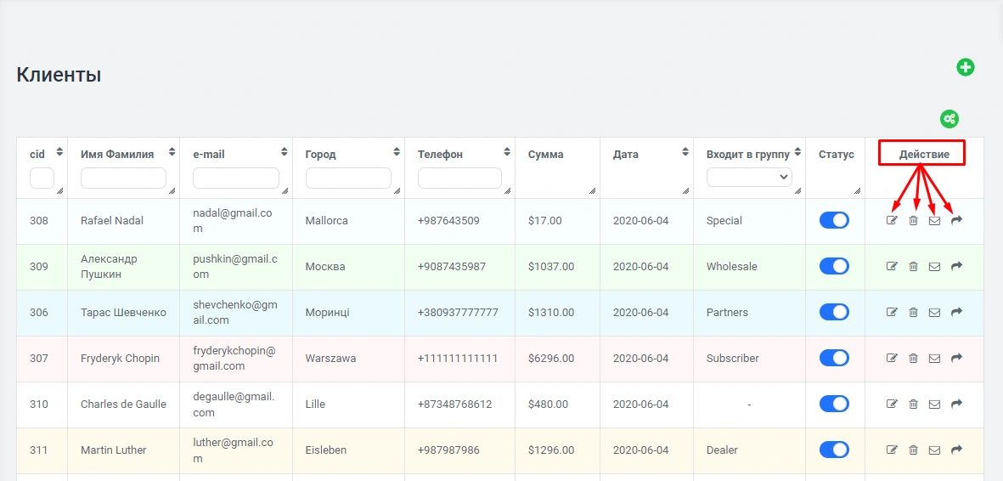Screen dimensions: 1003x481
Task: Edit the Rafael Nadal client record
Action: click(x=892, y=221)
